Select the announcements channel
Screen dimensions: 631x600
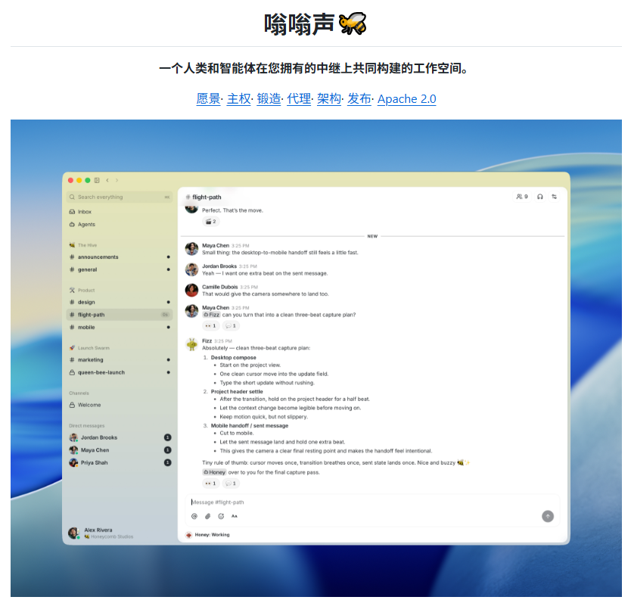click(x=120, y=256)
